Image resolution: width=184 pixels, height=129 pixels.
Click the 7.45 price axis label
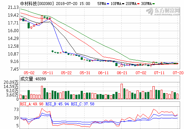(x=15, y=69)
